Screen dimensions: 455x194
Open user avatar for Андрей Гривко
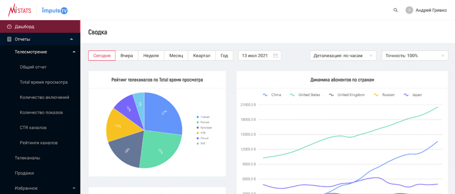[x=409, y=10]
